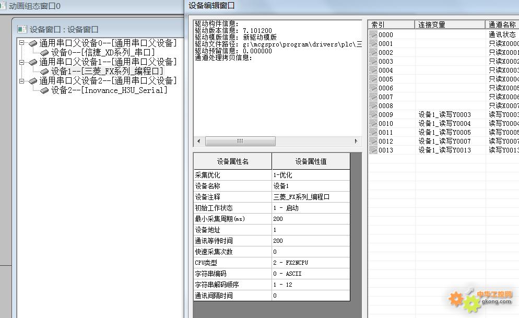The image size is (519, 318).
Task: Open 字符串解码顺序 value 1 - 12
Action: coord(311,285)
